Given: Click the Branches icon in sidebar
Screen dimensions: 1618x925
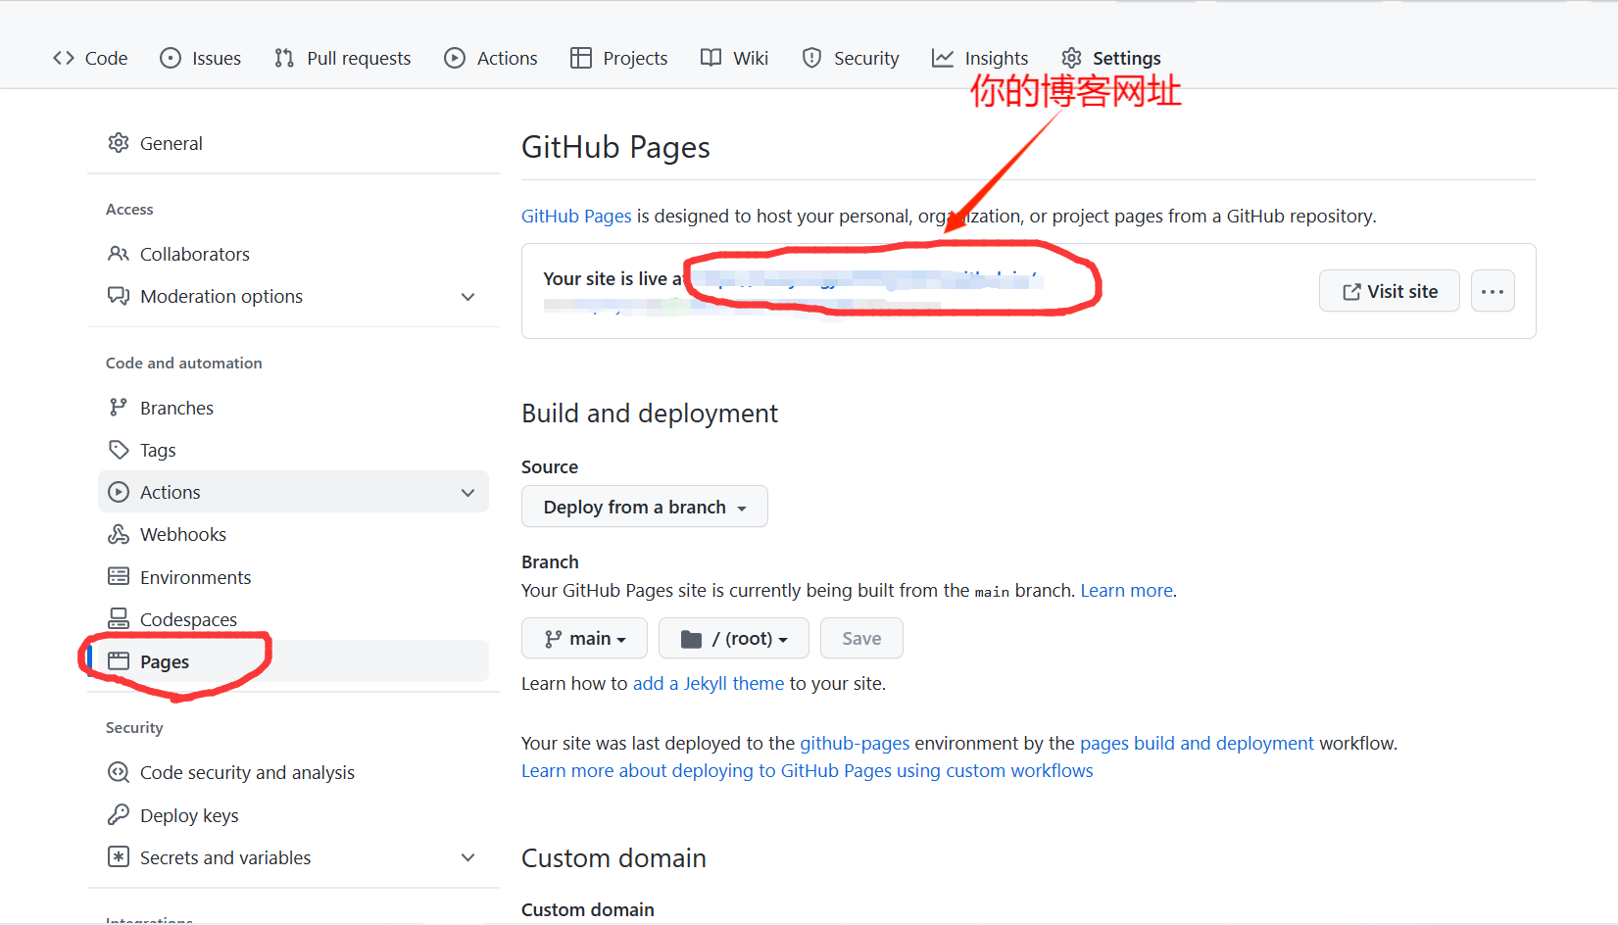Looking at the screenshot, I should [119, 408].
